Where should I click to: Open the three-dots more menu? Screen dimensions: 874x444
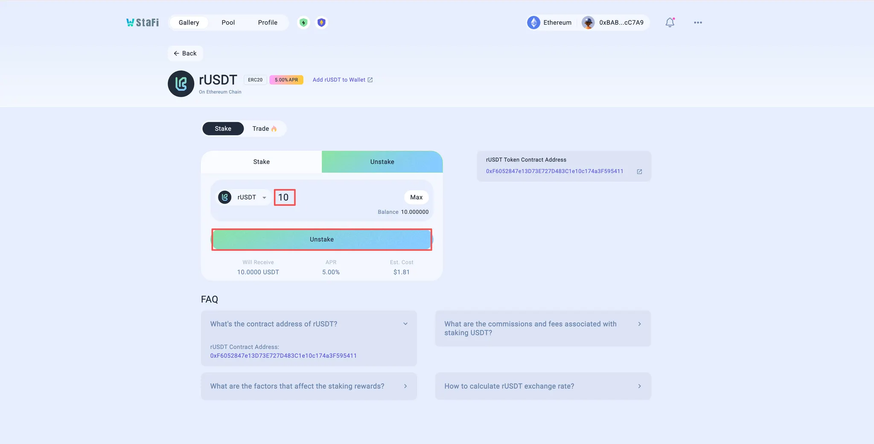coord(698,23)
